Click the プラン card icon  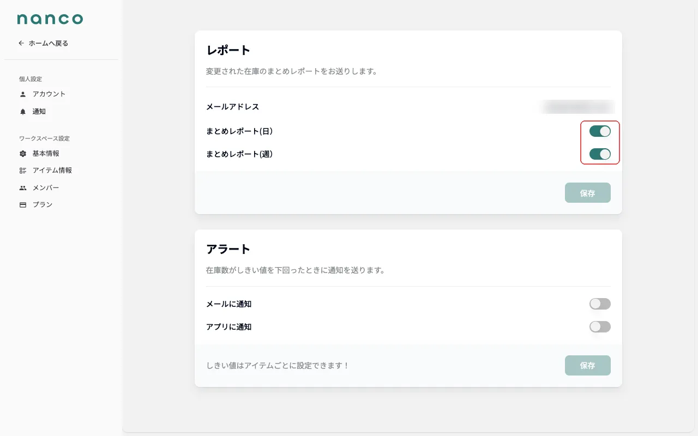pos(23,205)
